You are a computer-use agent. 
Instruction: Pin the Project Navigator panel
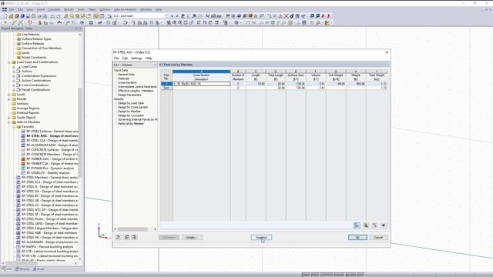[x=76, y=28]
